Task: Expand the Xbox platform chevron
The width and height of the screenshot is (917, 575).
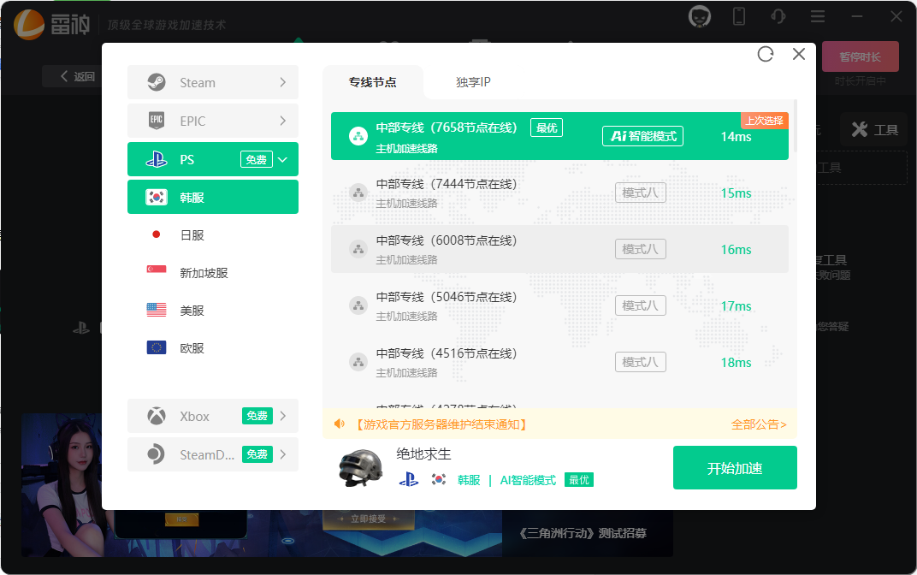Action: pos(282,416)
